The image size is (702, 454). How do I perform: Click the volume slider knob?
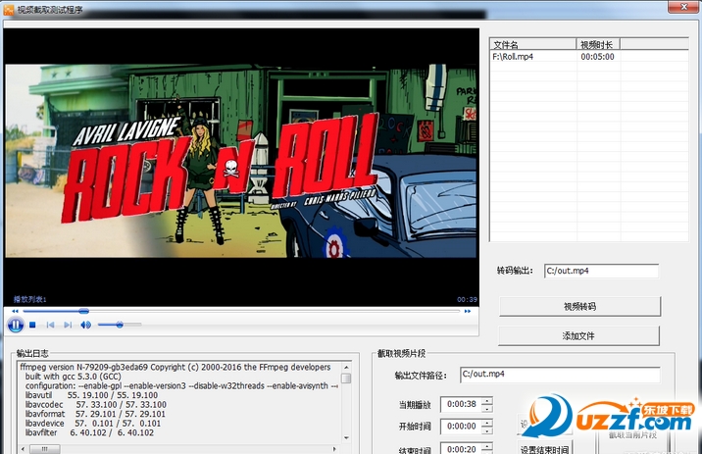coord(120,325)
